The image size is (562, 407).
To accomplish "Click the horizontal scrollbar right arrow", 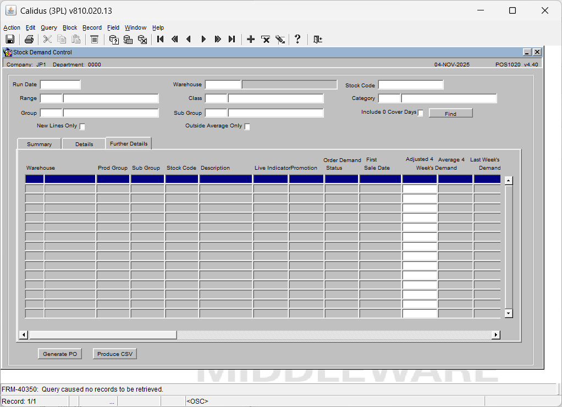I will tap(495, 335).
